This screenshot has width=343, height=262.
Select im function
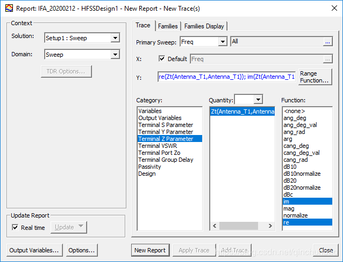click(x=308, y=201)
